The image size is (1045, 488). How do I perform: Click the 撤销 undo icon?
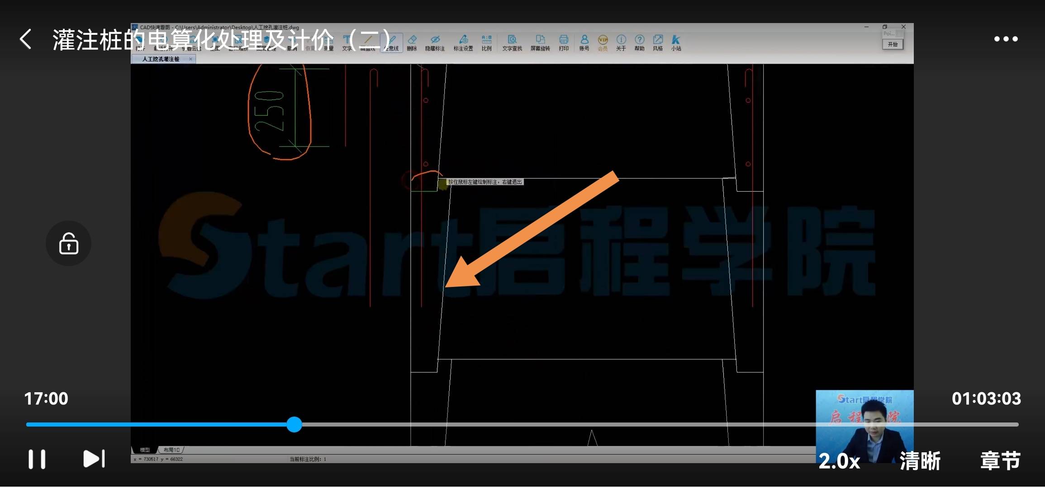click(x=292, y=43)
